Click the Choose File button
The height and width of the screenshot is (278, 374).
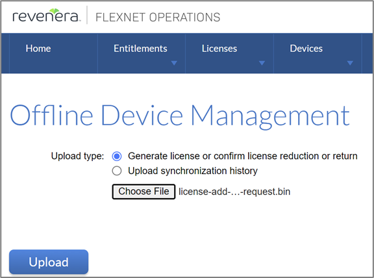(x=144, y=192)
